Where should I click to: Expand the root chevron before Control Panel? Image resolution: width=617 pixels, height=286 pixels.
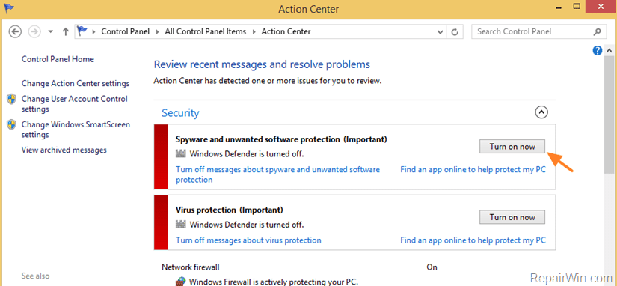point(93,32)
